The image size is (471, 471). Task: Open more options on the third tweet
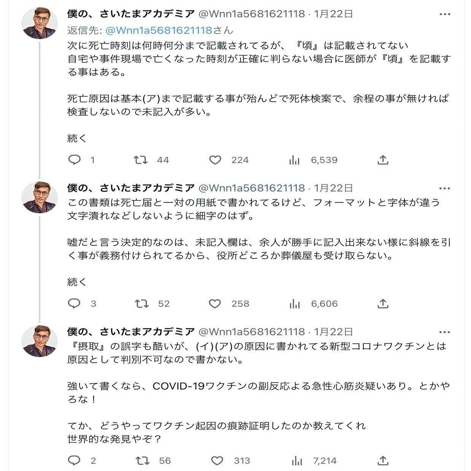[x=445, y=332]
